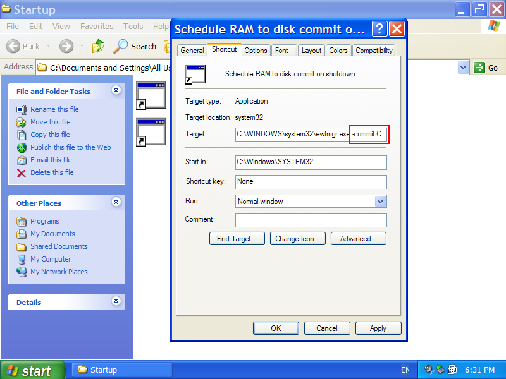Image resolution: width=506 pixels, height=379 pixels.
Task: Switch to the Layout tab
Action: pyautogui.click(x=311, y=51)
